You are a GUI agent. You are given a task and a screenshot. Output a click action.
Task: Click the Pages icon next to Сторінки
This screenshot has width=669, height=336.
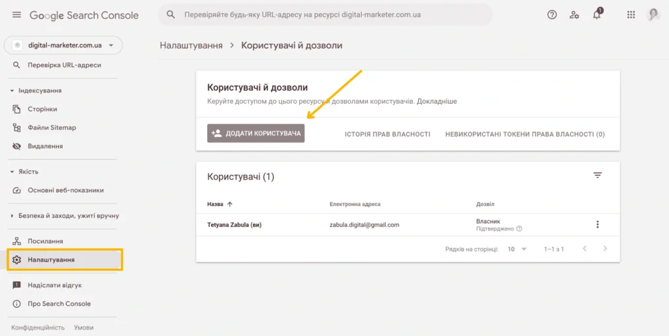coord(16,109)
